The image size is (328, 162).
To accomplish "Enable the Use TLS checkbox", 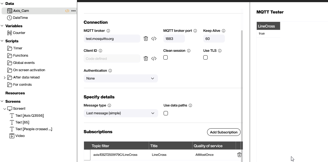I will (205, 57).
